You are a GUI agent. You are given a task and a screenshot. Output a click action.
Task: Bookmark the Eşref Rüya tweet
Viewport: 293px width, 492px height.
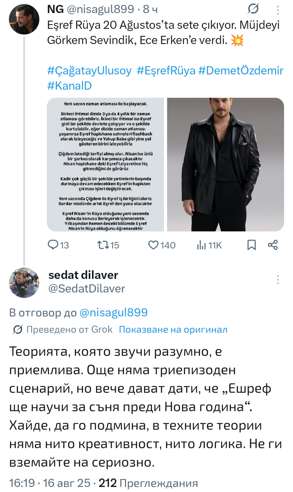click(x=251, y=245)
